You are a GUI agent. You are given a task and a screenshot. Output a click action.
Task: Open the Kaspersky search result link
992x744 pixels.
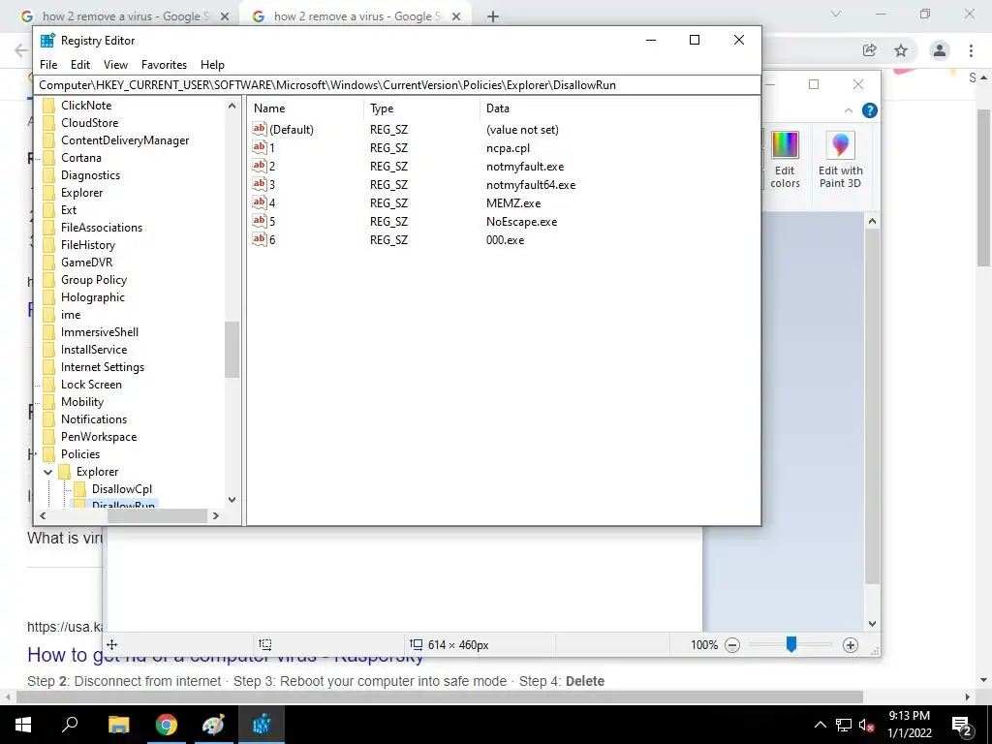pos(225,655)
